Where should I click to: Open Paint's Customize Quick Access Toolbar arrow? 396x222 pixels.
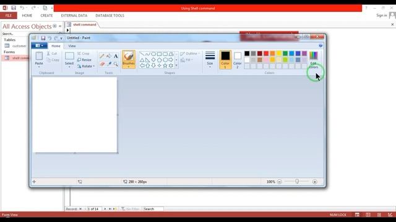(61, 38)
